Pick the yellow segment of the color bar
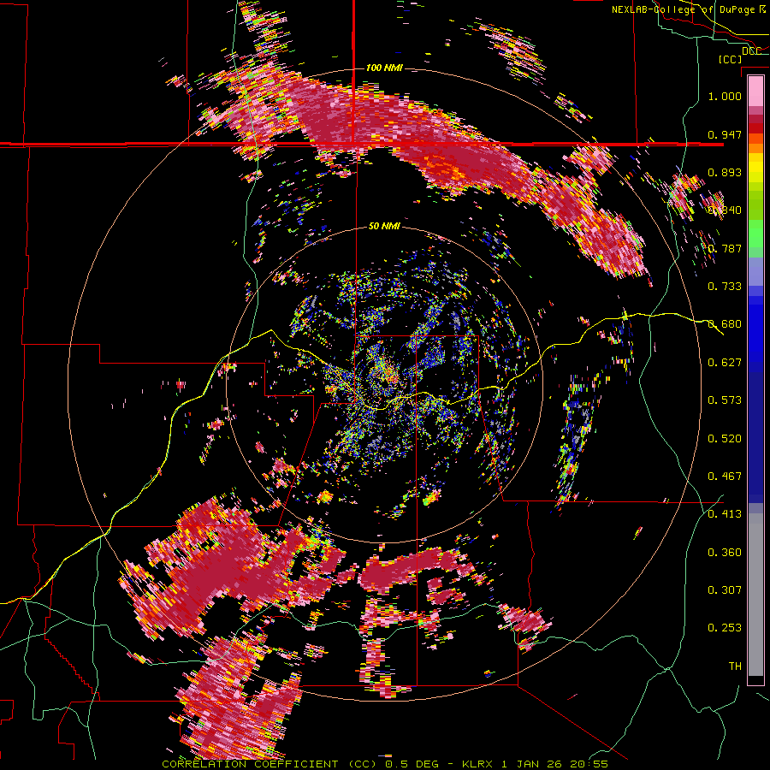770x770 pixels. click(755, 169)
